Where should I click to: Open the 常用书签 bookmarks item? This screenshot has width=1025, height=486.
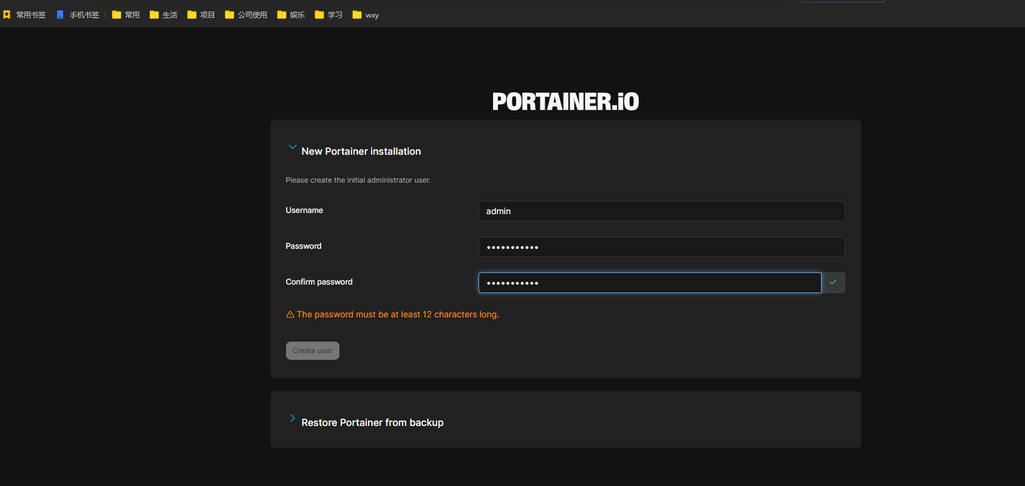[24, 15]
